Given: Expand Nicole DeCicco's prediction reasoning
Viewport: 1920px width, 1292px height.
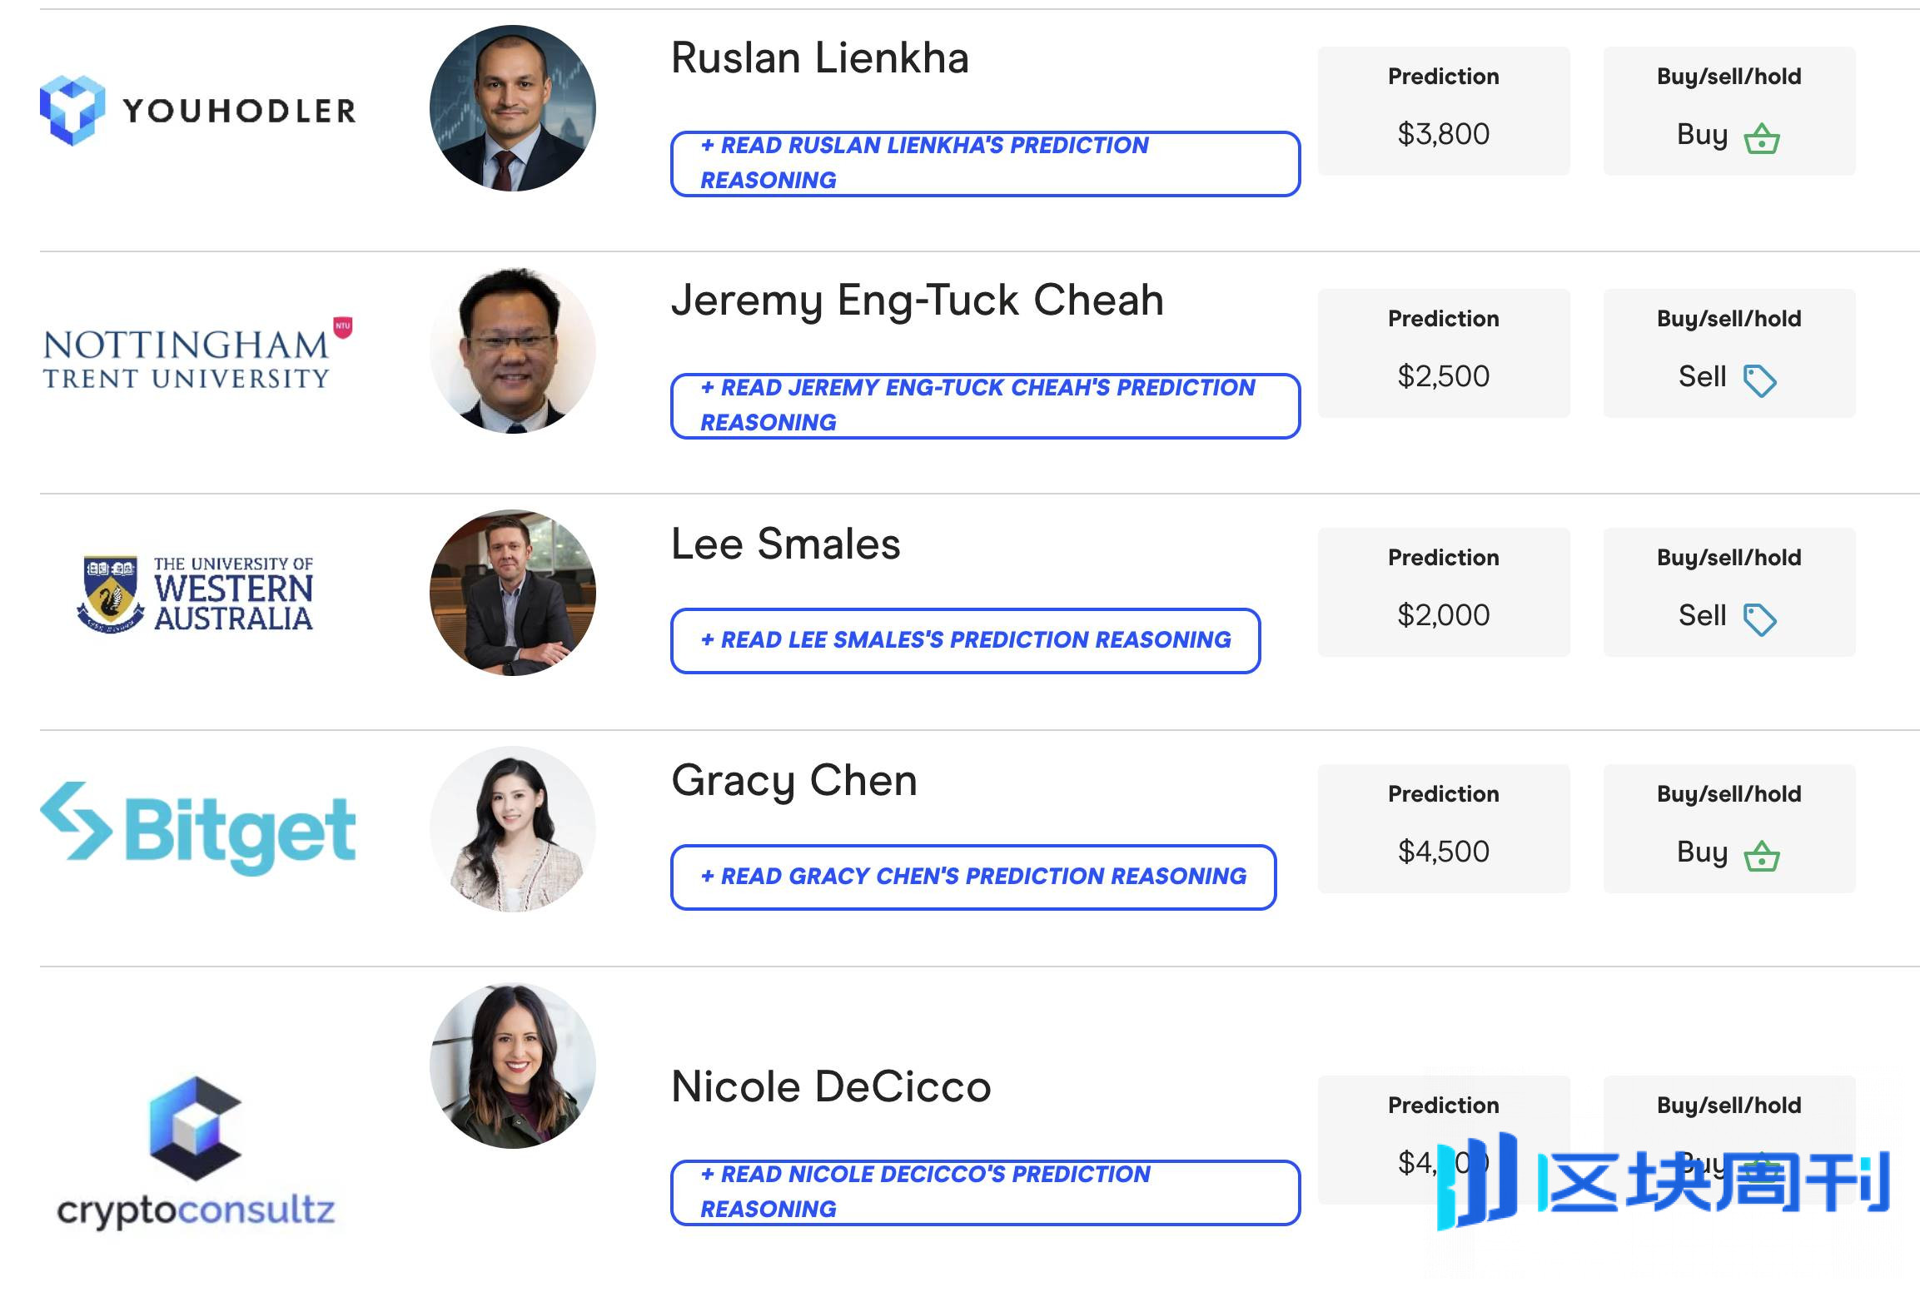Looking at the screenshot, I should (985, 1192).
